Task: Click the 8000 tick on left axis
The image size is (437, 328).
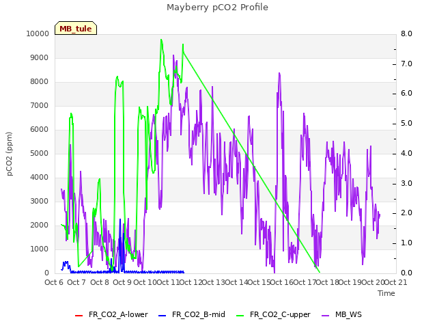Action: (x=40, y=82)
